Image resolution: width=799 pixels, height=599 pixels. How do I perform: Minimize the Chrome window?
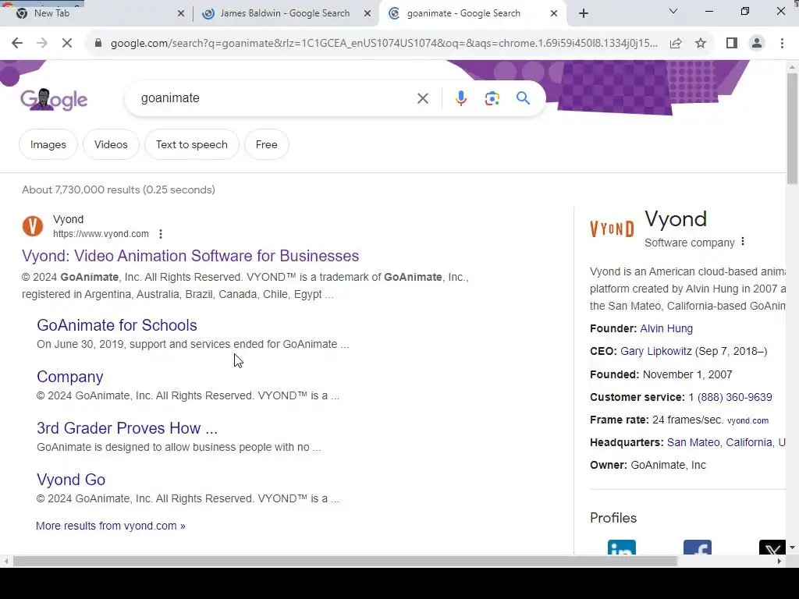click(x=708, y=11)
